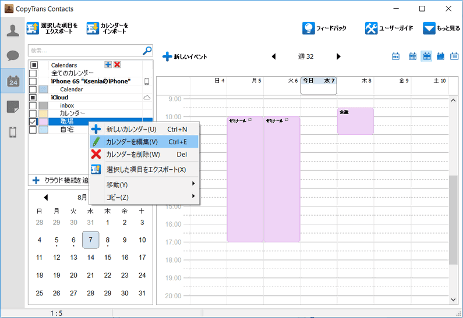Open フィードバック lightbulb button
This screenshot has width=463, height=318.
(324, 28)
